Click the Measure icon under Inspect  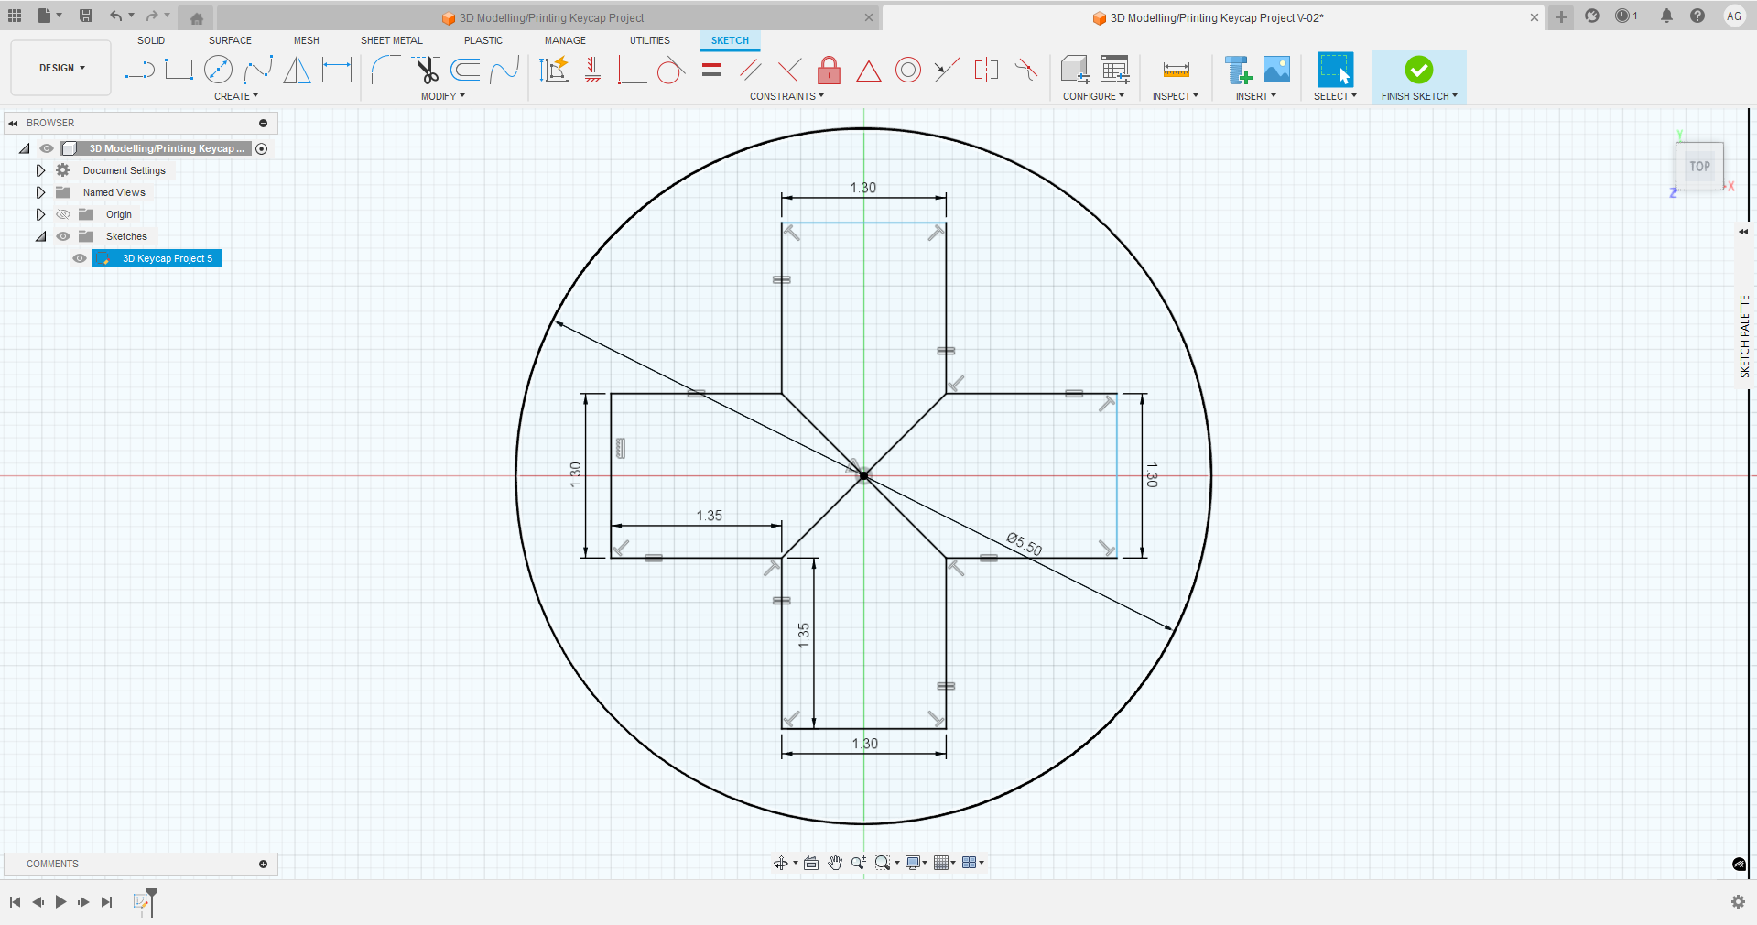[1176, 70]
